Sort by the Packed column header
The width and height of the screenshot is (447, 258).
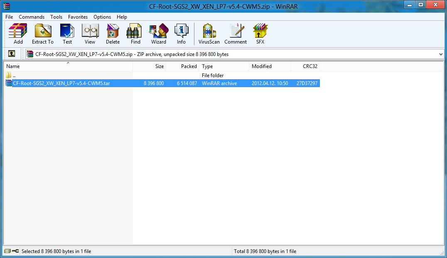183,66
